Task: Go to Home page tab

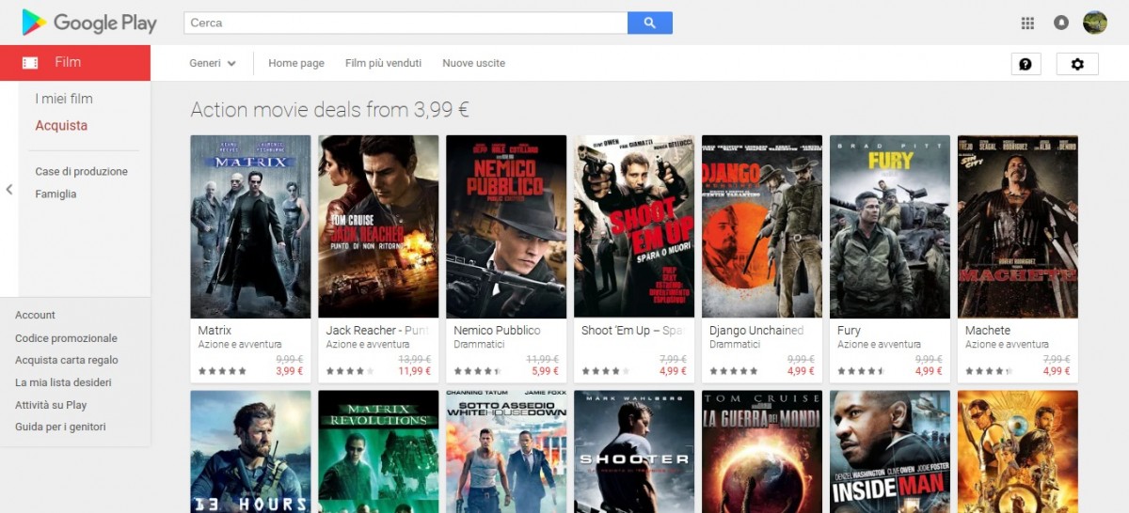Action: click(296, 64)
